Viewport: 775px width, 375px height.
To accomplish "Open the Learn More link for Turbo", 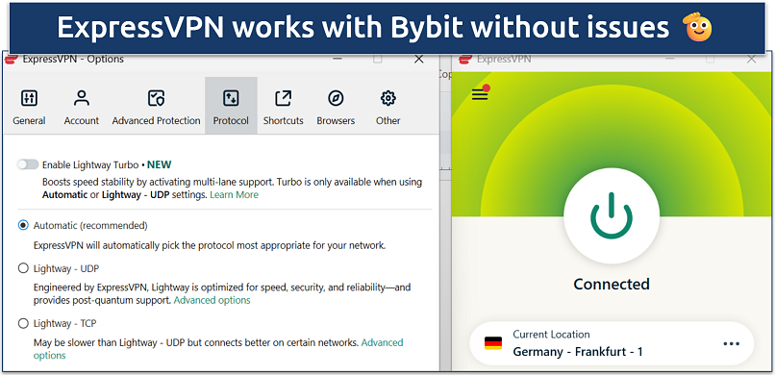I will tap(234, 194).
